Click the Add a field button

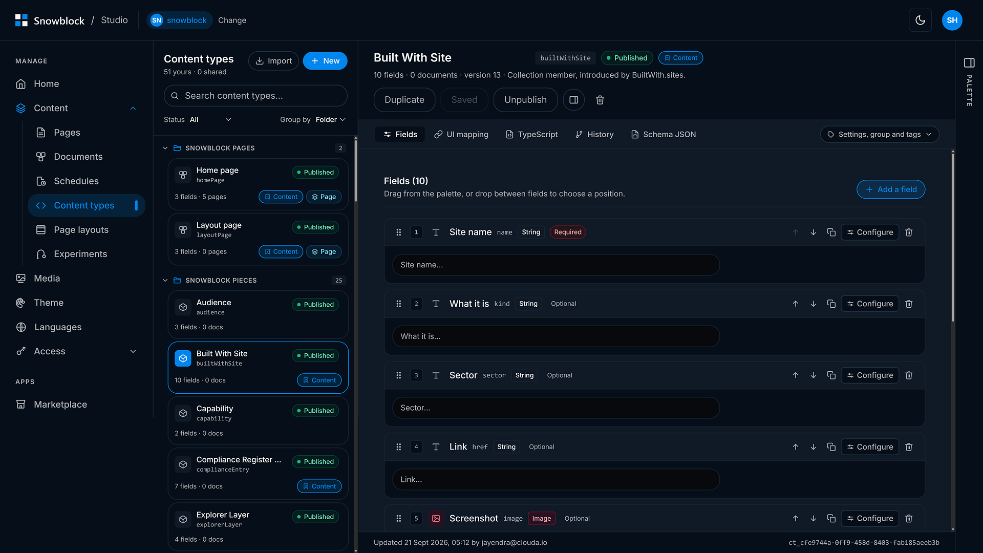pyautogui.click(x=891, y=189)
